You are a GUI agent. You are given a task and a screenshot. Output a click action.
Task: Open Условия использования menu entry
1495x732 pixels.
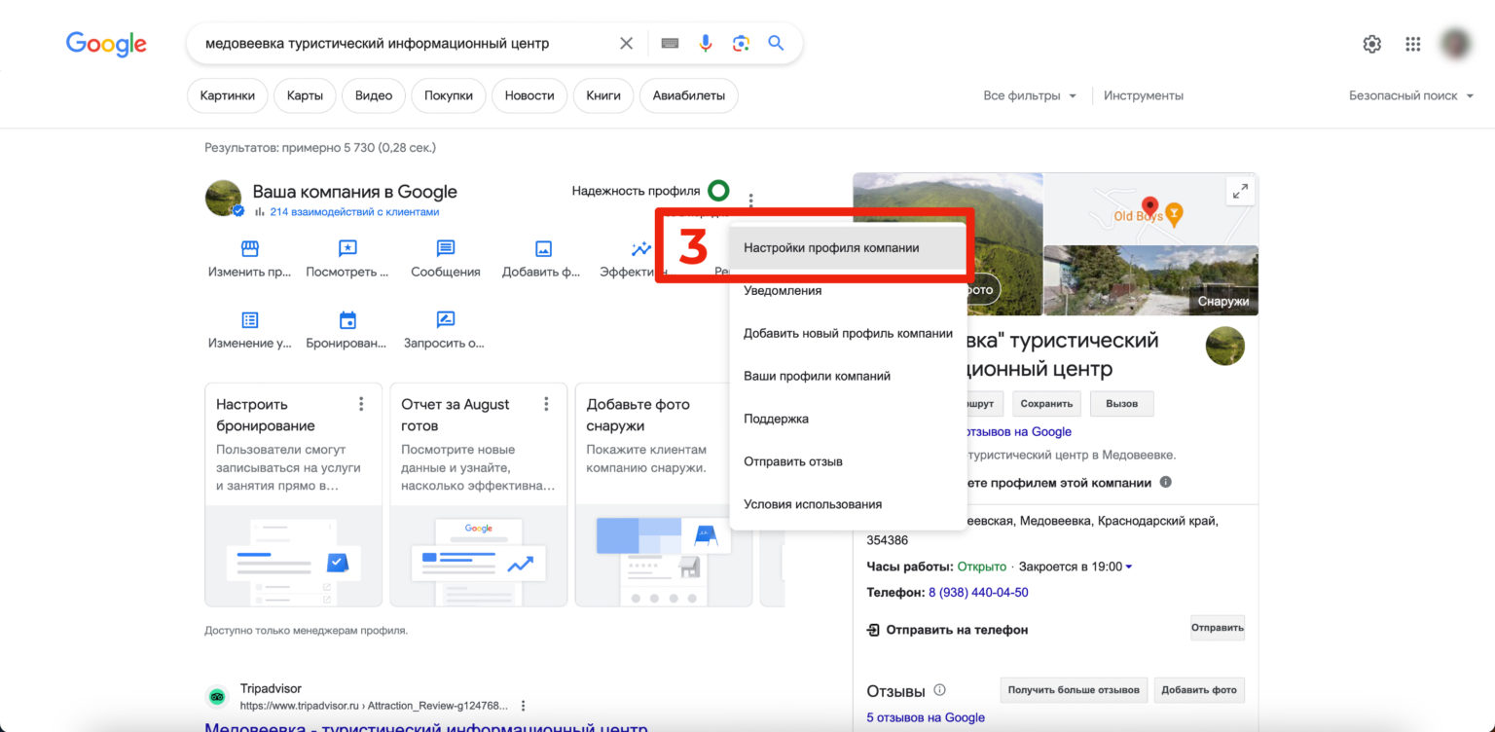[x=848, y=504]
